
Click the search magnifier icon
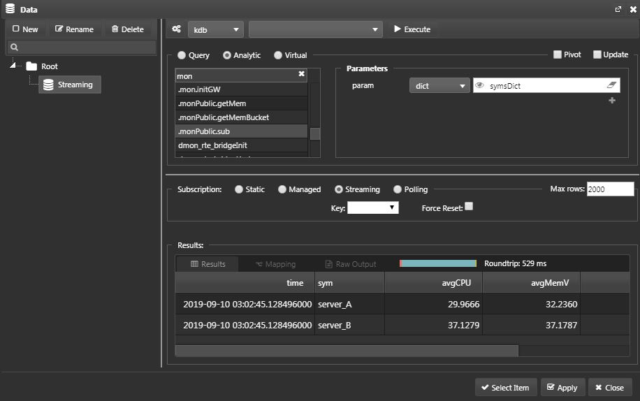click(14, 48)
